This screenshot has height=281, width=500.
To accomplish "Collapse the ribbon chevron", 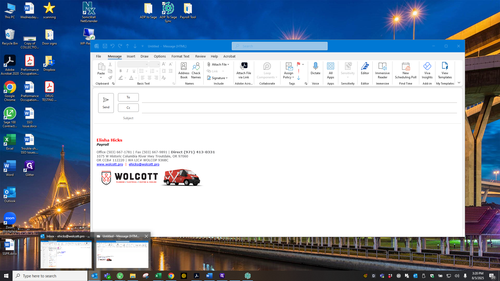I will point(459,83).
